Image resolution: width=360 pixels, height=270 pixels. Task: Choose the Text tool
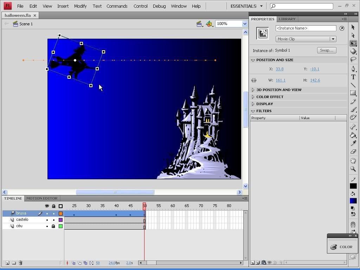pos(353,77)
